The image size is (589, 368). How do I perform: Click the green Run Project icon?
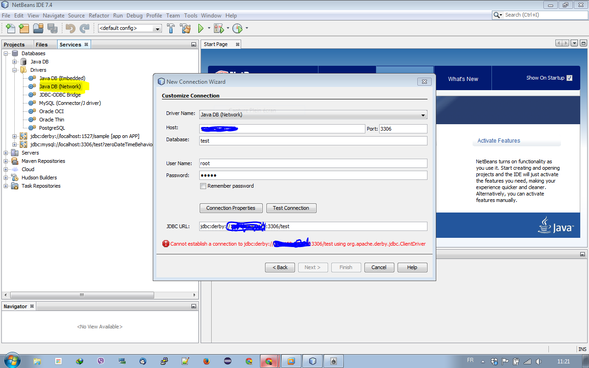201,28
